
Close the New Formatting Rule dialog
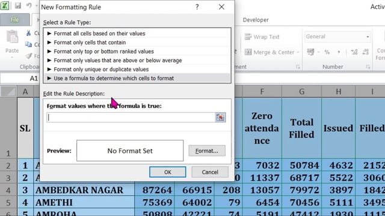pos(221,7)
